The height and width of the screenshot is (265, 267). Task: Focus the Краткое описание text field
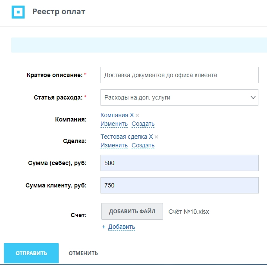[x=179, y=75]
